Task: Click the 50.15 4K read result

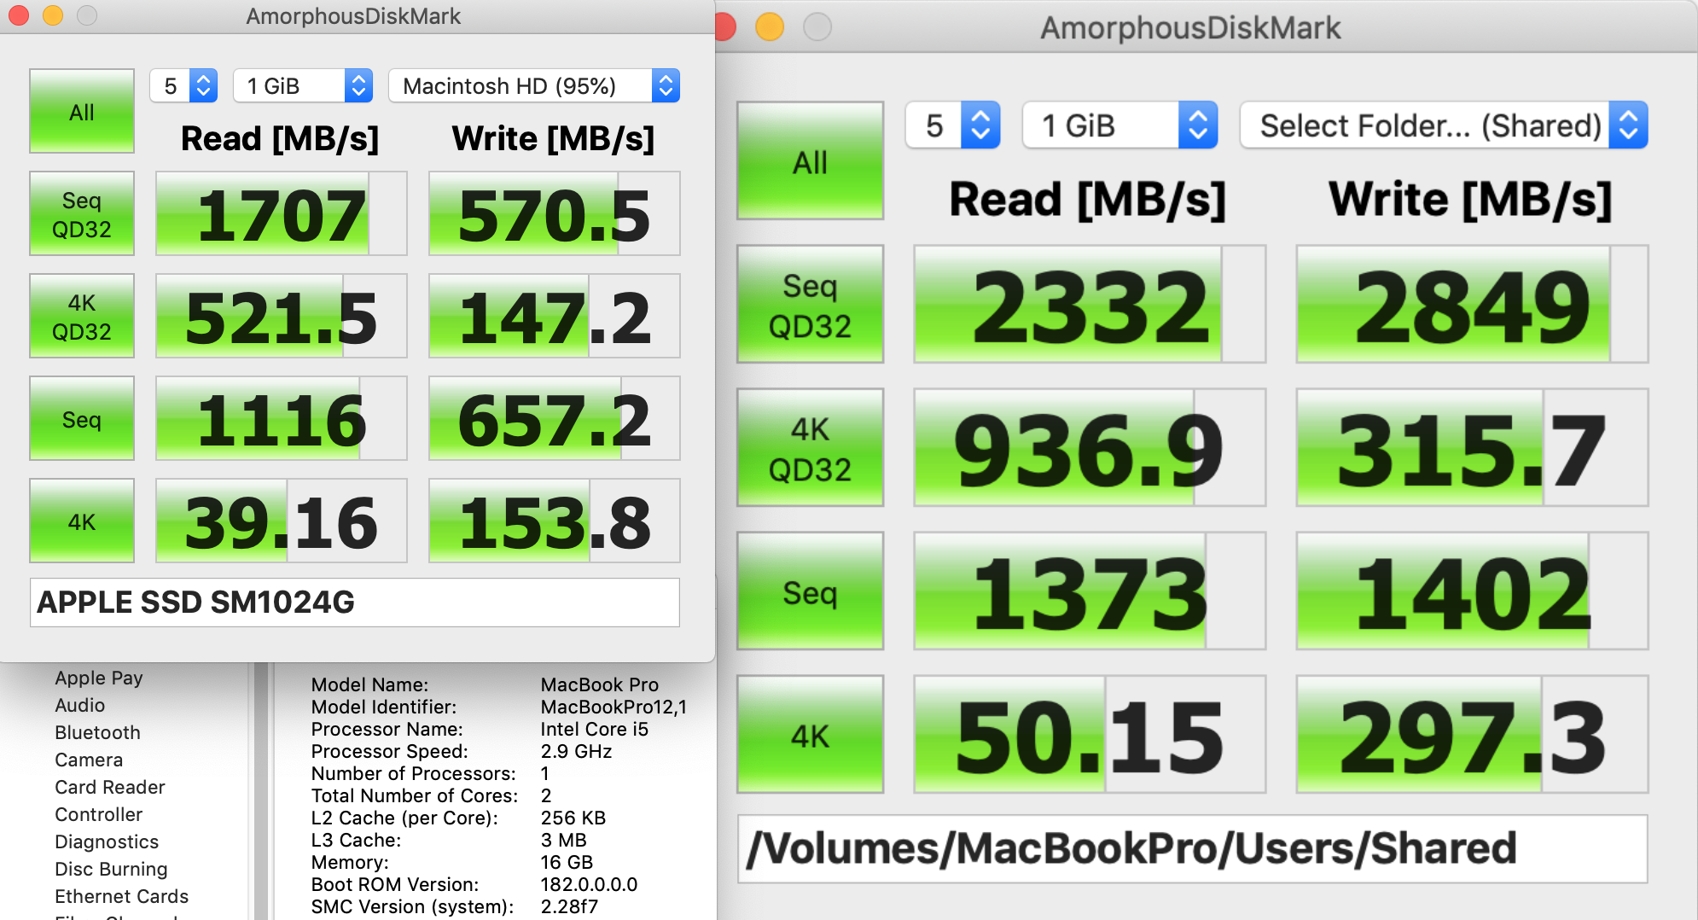Action: click(x=1090, y=735)
